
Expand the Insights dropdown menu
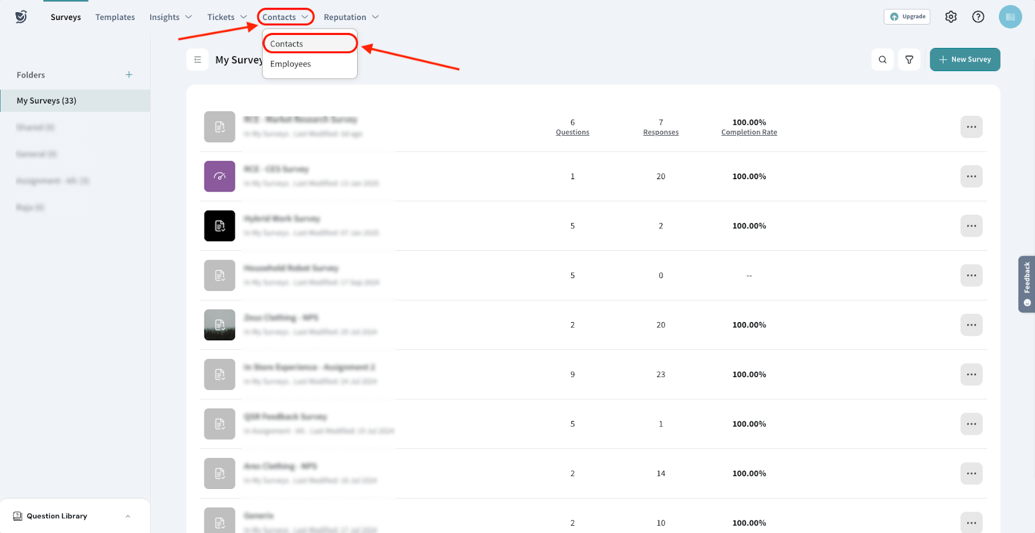[170, 17]
